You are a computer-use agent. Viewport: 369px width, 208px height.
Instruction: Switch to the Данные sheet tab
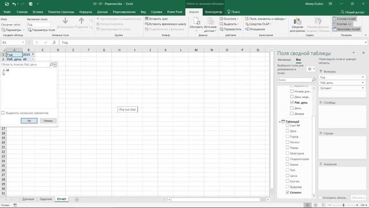tap(28, 199)
